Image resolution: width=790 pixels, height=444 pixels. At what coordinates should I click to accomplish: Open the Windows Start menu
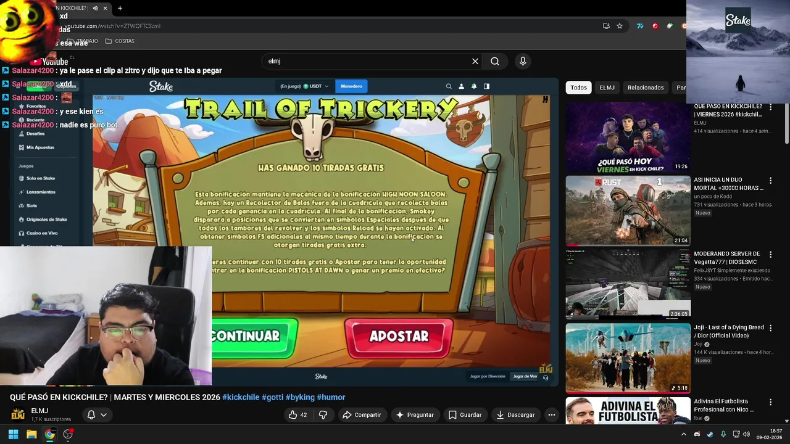coord(13,434)
